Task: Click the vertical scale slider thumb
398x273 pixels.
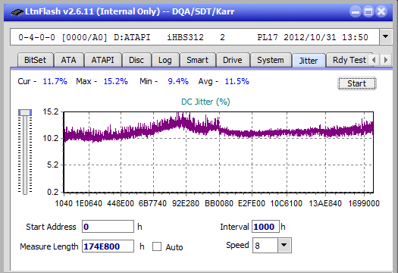Action: [x=25, y=112]
